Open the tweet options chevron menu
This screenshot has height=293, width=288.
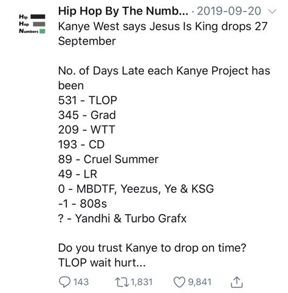[272, 12]
